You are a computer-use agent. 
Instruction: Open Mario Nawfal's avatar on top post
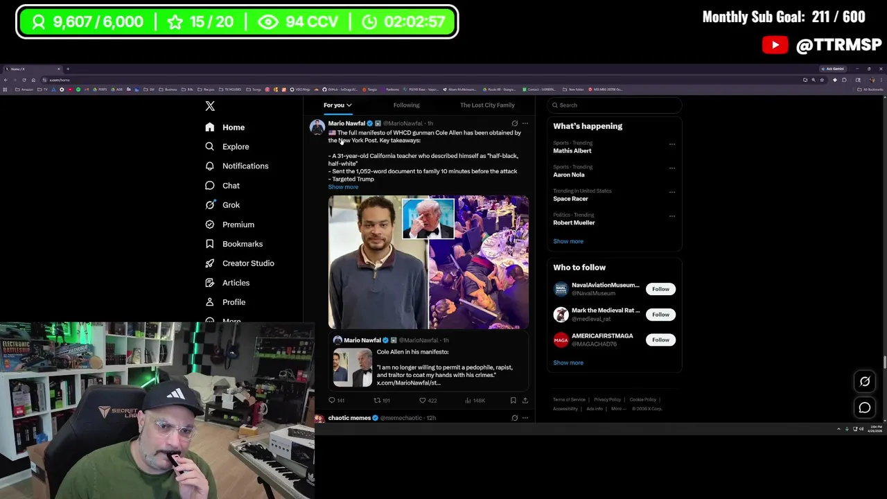(x=317, y=127)
